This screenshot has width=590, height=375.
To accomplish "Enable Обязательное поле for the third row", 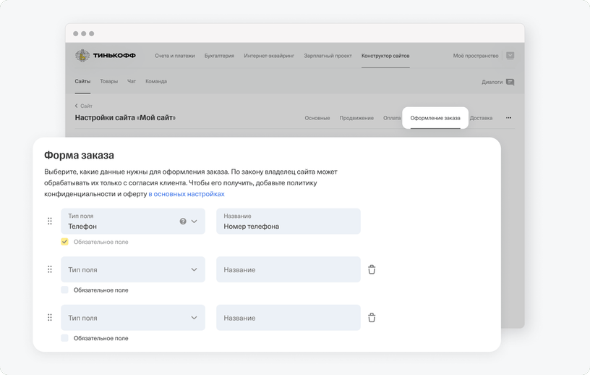I will [x=65, y=338].
